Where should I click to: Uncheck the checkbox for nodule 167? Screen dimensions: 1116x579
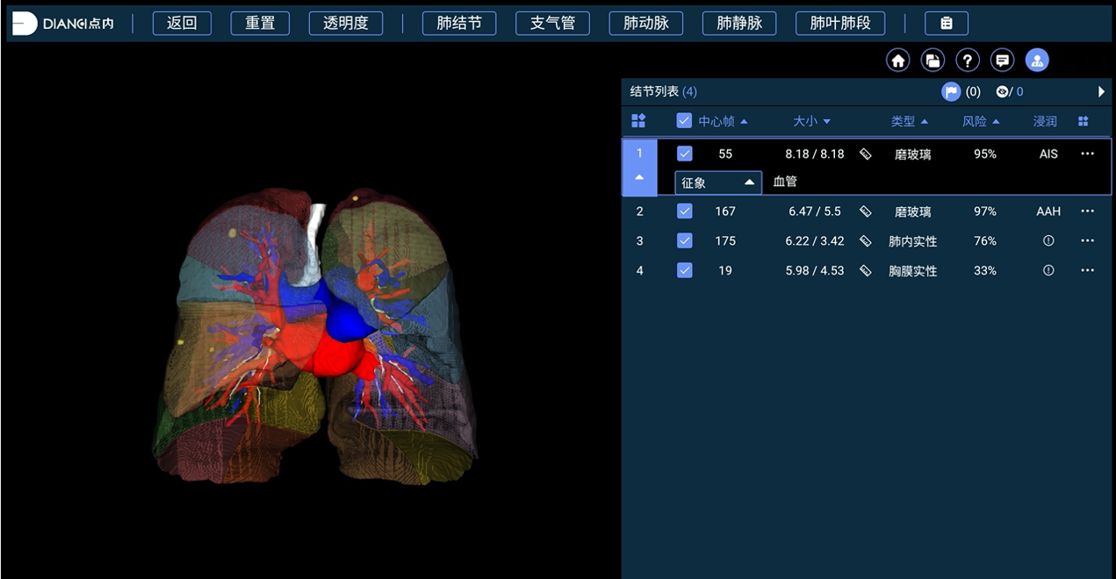click(685, 211)
